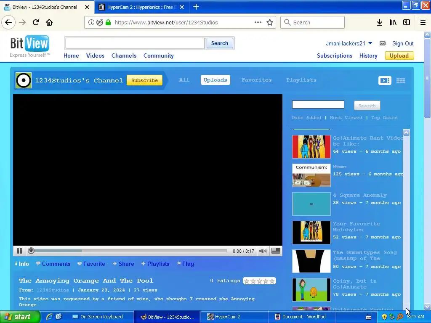Click Sign Out
This screenshot has height=323, width=431.
point(403,43)
